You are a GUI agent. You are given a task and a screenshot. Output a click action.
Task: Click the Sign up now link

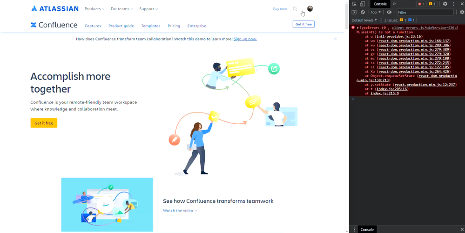pos(245,39)
